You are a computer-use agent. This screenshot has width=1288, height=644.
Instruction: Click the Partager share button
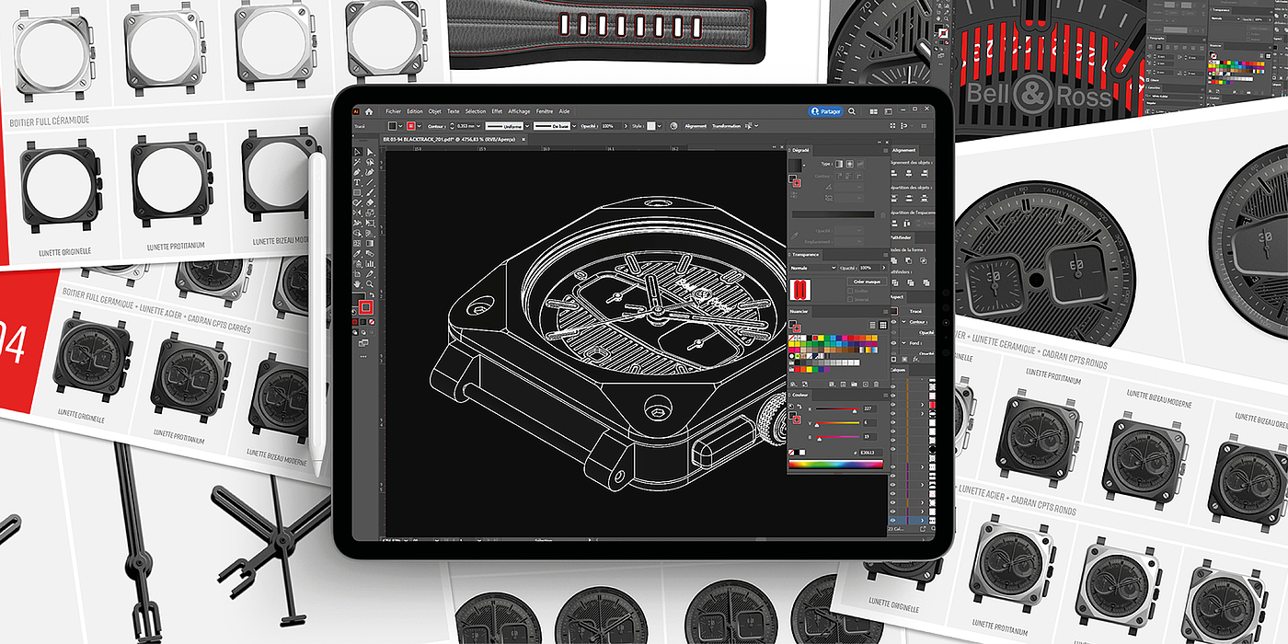tap(825, 111)
